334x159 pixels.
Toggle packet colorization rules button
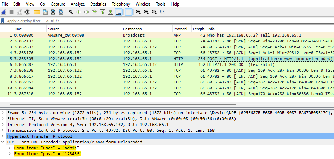[x=129, y=12]
